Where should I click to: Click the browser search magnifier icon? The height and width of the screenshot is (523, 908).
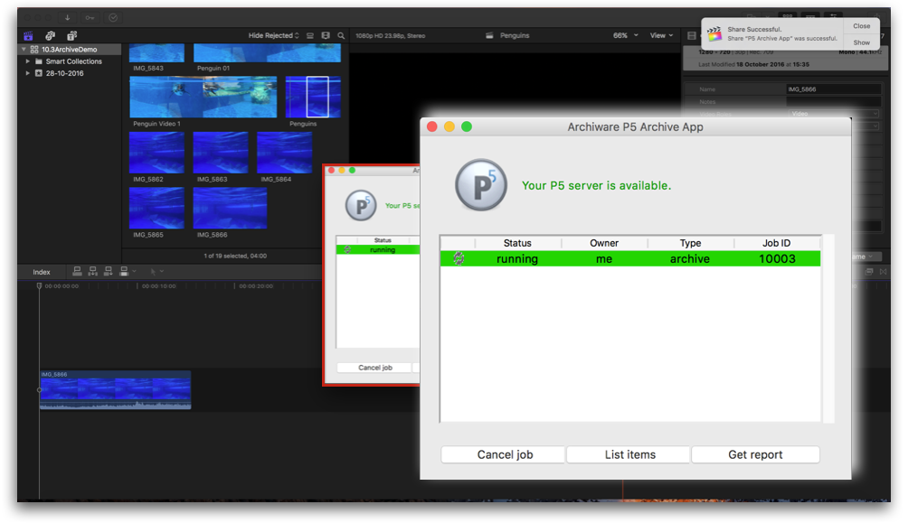341,36
